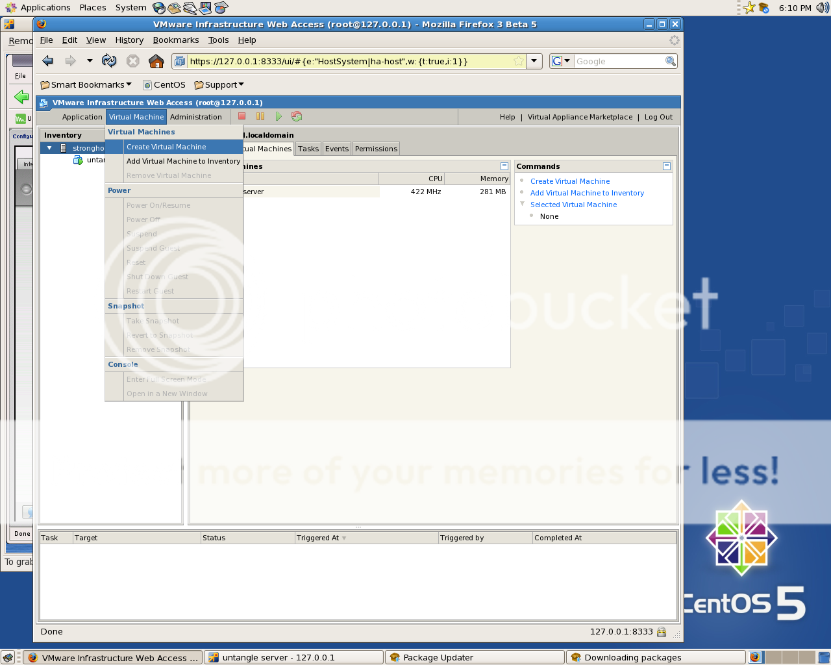The image size is (831, 665).
Task: Click the green back arrow in rear window
Action: click(21, 97)
